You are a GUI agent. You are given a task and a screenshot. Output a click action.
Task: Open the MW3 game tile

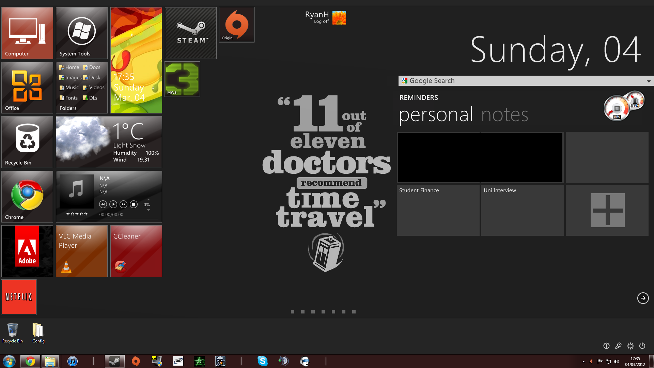click(182, 79)
